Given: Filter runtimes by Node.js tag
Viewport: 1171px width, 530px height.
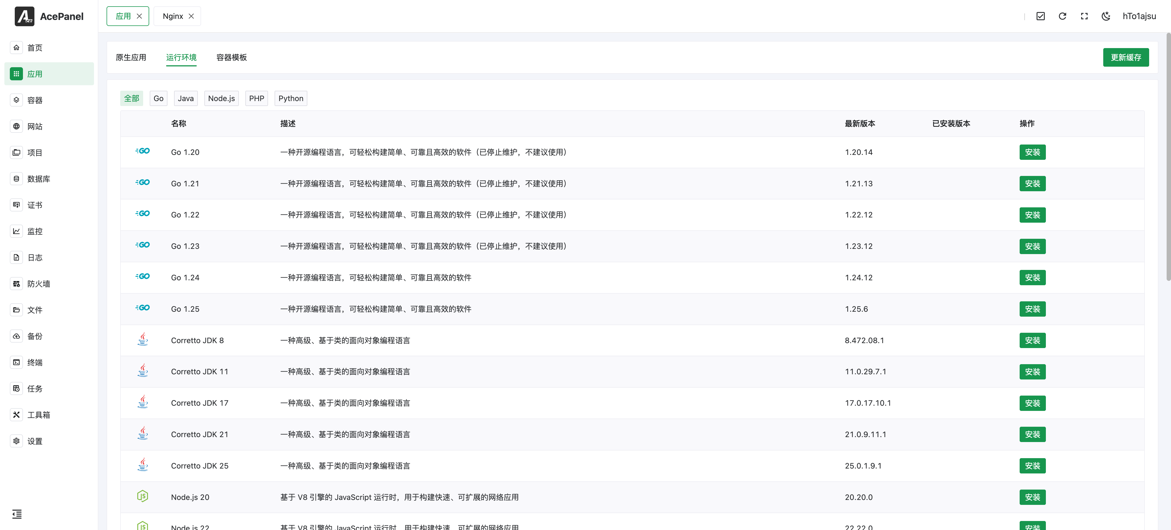Looking at the screenshot, I should tap(221, 98).
